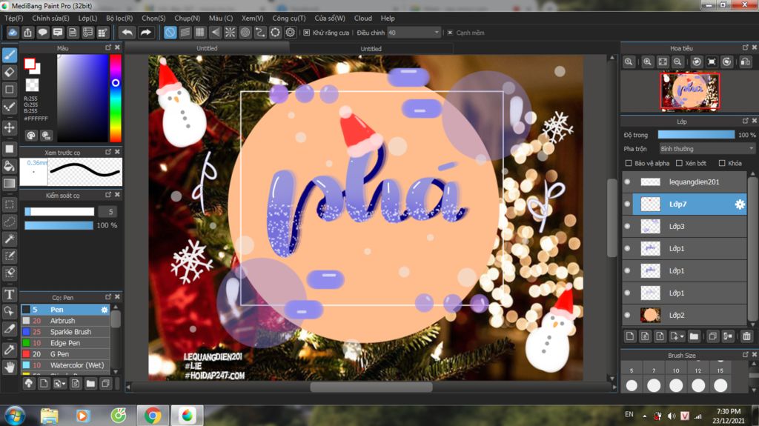Select the Lasso tool

[x=9, y=222]
